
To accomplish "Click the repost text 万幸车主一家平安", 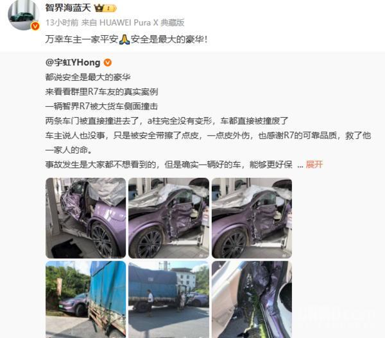I will click(x=81, y=39).
